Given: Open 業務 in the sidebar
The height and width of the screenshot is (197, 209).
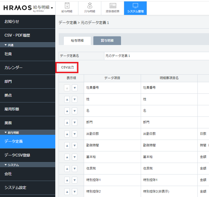Looking at the screenshot, I should [x=28, y=123].
